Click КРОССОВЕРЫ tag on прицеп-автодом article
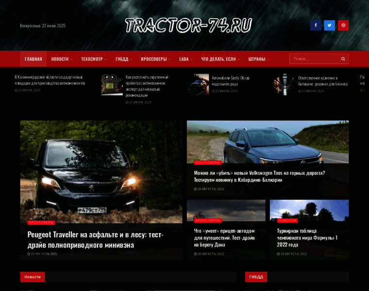Viewport: 369px width, 291px height. click(x=208, y=221)
